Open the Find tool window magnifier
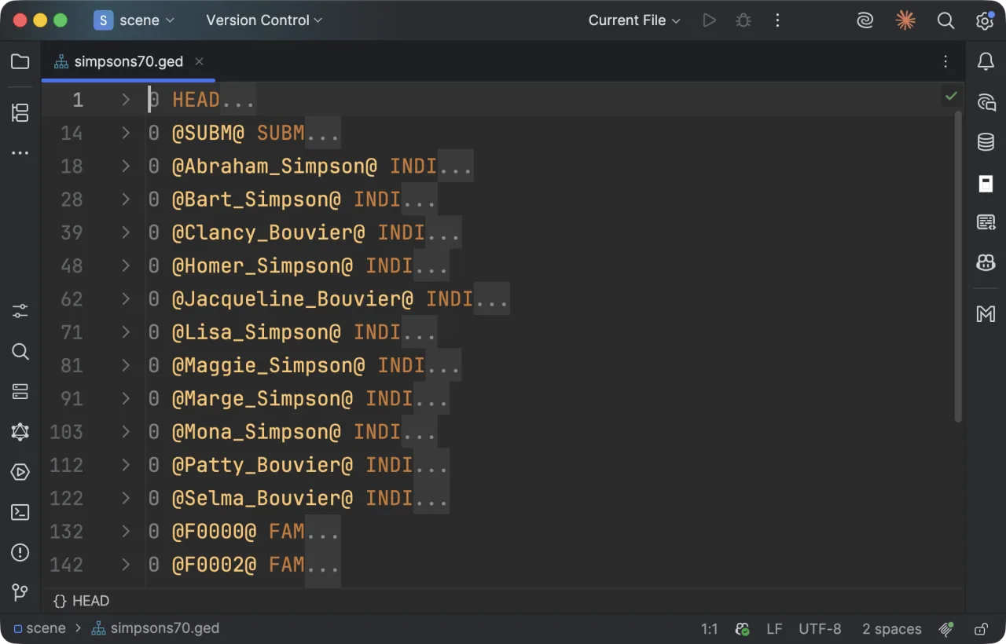Screen dimensions: 1006x644 pos(20,351)
